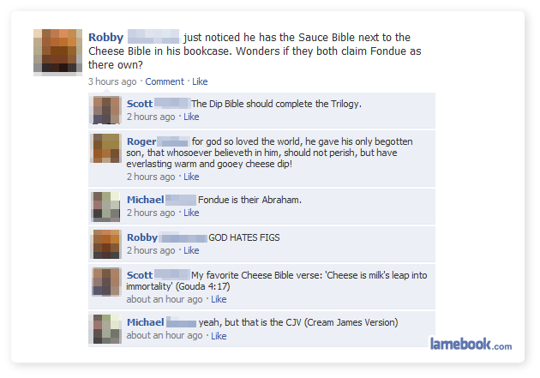Screen dimensions: 540x378
Task: Click Michael's name on Fondue Abraham comment
Action: [x=146, y=200]
